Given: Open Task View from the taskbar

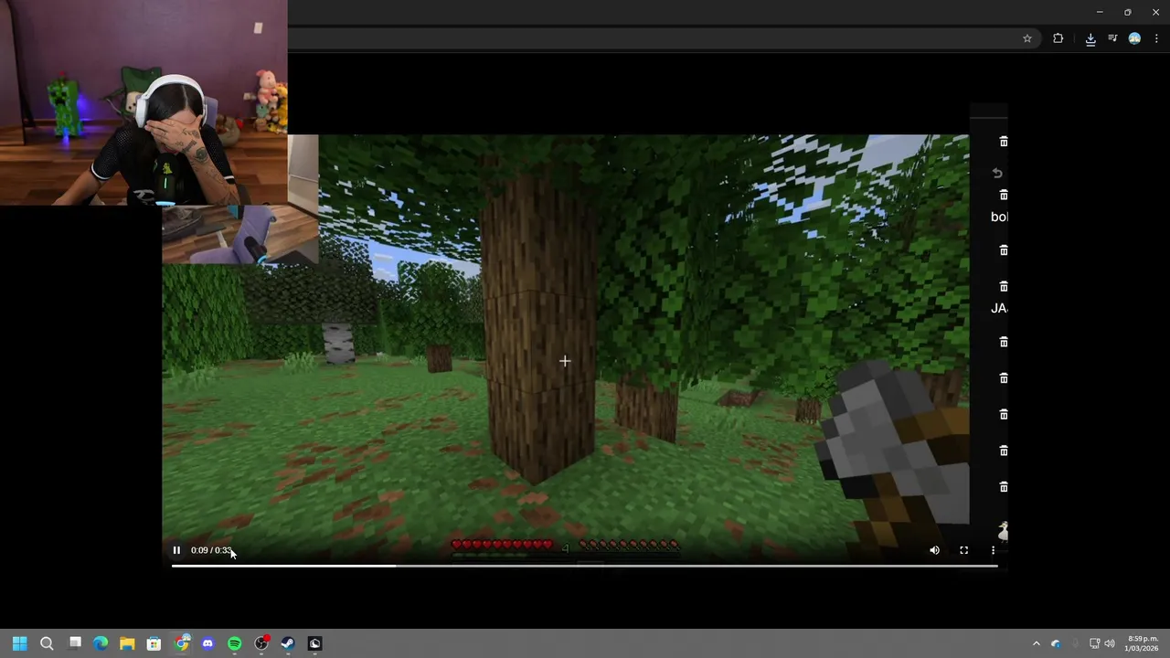Looking at the screenshot, I should [75, 643].
